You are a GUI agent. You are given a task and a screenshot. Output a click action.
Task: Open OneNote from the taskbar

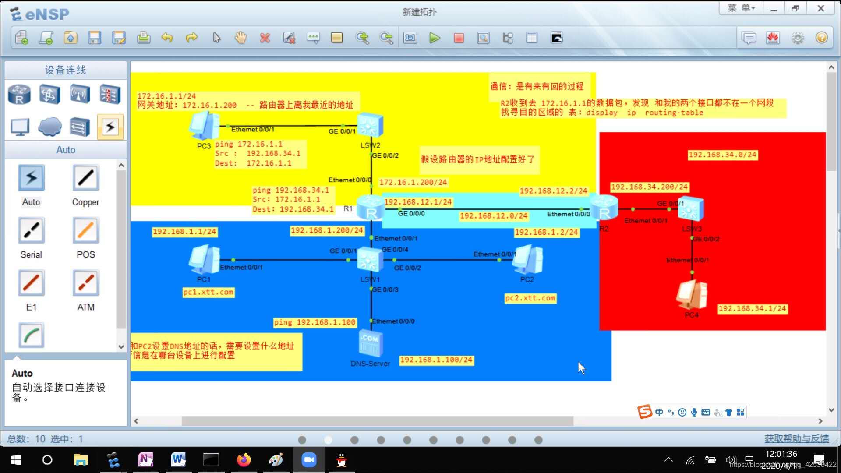coord(145,460)
